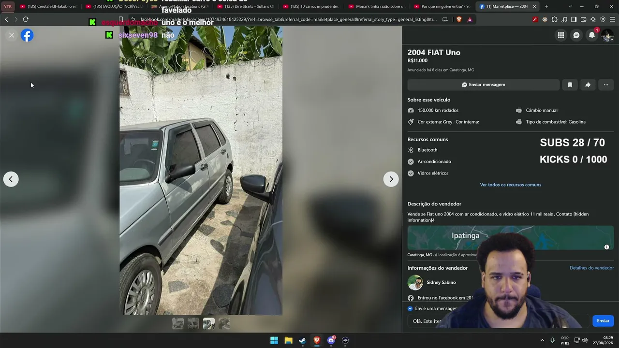Click the Brave Shields lion icon
This screenshot has width=619, height=348.
point(459,19)
